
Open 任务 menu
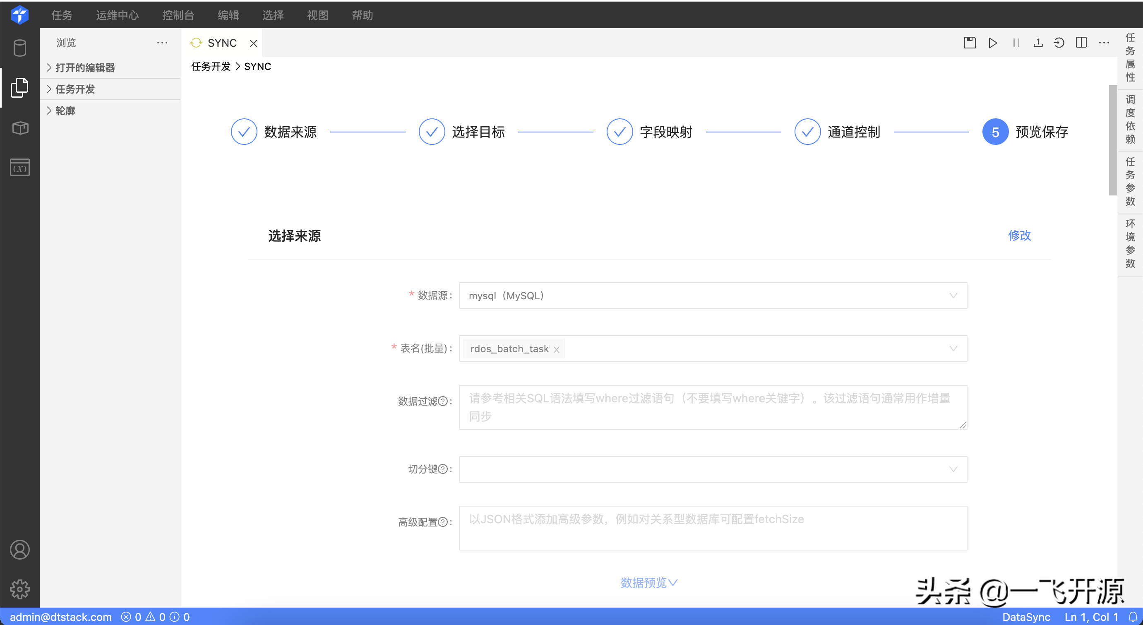[x=62, y=15]
